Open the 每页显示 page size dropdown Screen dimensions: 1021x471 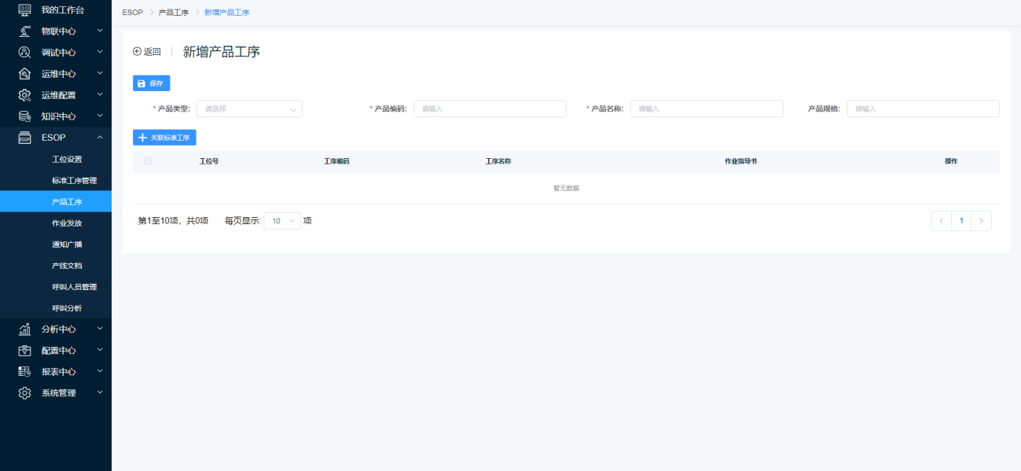282,222
